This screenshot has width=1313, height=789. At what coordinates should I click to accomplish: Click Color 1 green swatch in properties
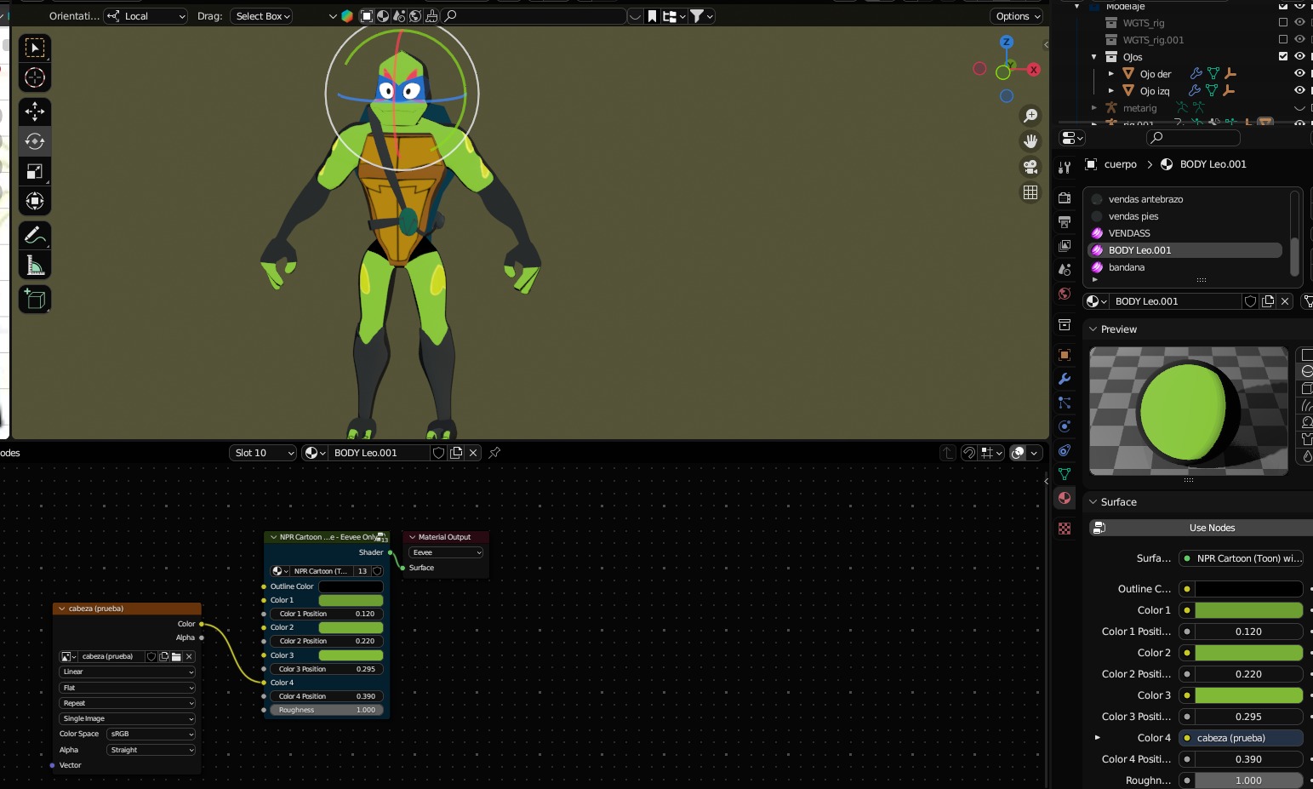point(1248,610)
